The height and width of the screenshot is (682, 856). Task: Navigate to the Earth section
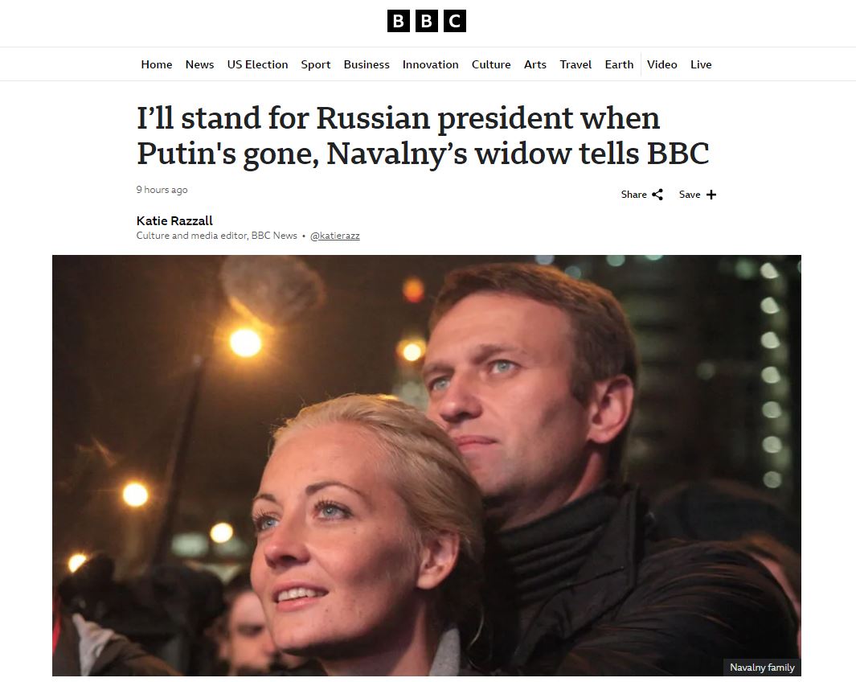click(x=619, y=64)
